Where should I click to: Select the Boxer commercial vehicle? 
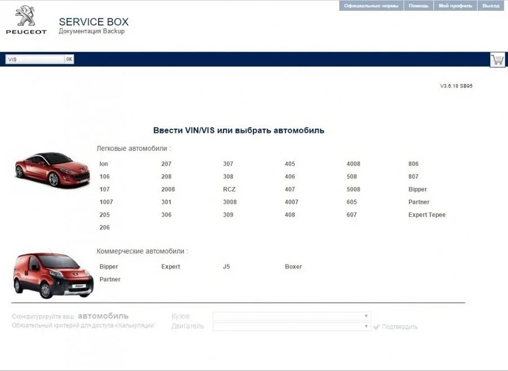pyautogui.click(x=294, y=267)
